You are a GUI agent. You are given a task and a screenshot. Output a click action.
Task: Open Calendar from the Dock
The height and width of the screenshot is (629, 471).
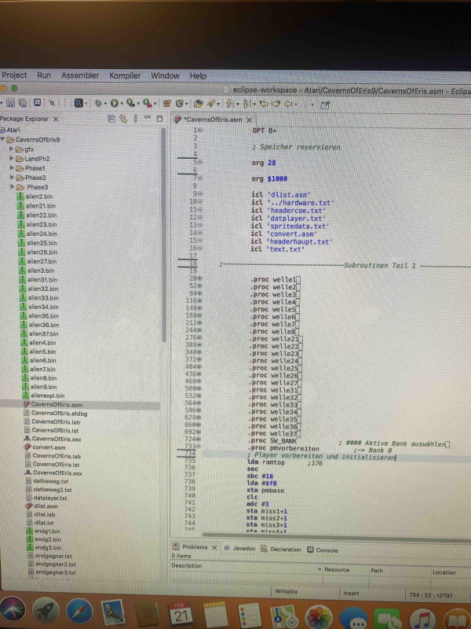[182, 611]
